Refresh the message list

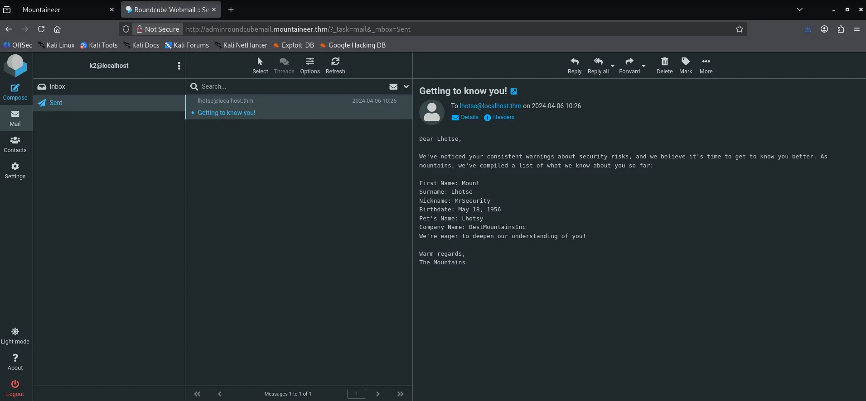tap(335, 65)
